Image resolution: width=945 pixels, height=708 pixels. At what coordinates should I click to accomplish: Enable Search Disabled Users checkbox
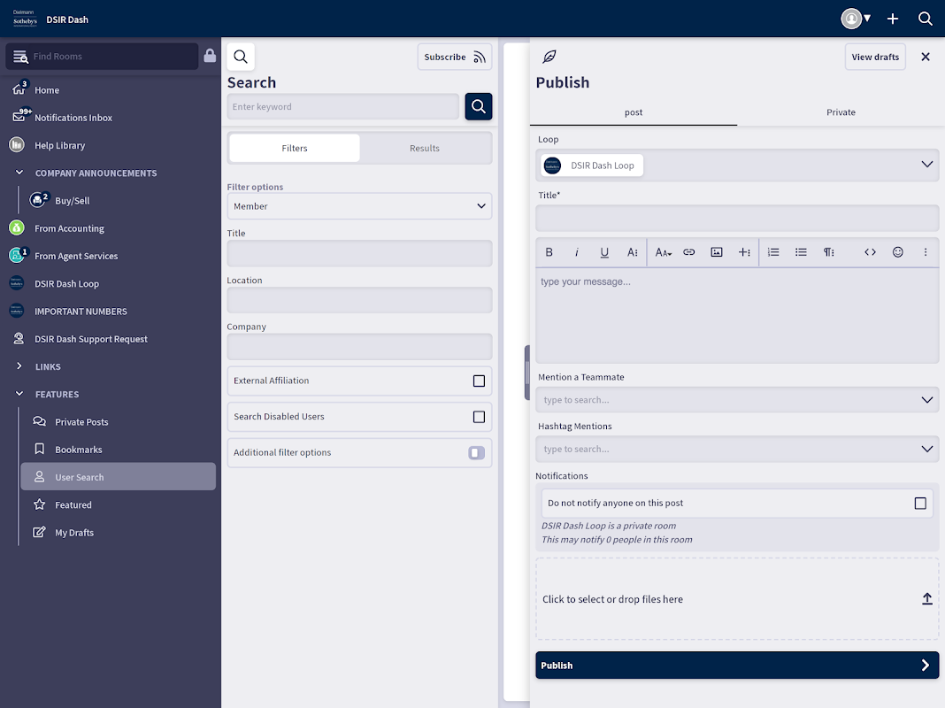point(479,417)
